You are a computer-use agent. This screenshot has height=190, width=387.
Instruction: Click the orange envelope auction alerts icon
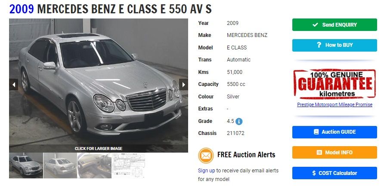coord(206,156)
